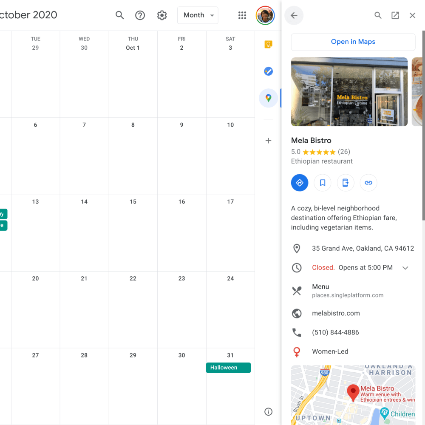The width and height of the screenshot is (425, 425).
Task: Open the Halloween event on October 31
Action: tap(228, 368)
